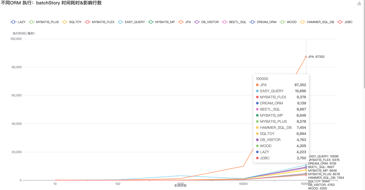Click the 20,000 y-axis label
The width and height of the screenshot is (365, 190).
(17, 152)
